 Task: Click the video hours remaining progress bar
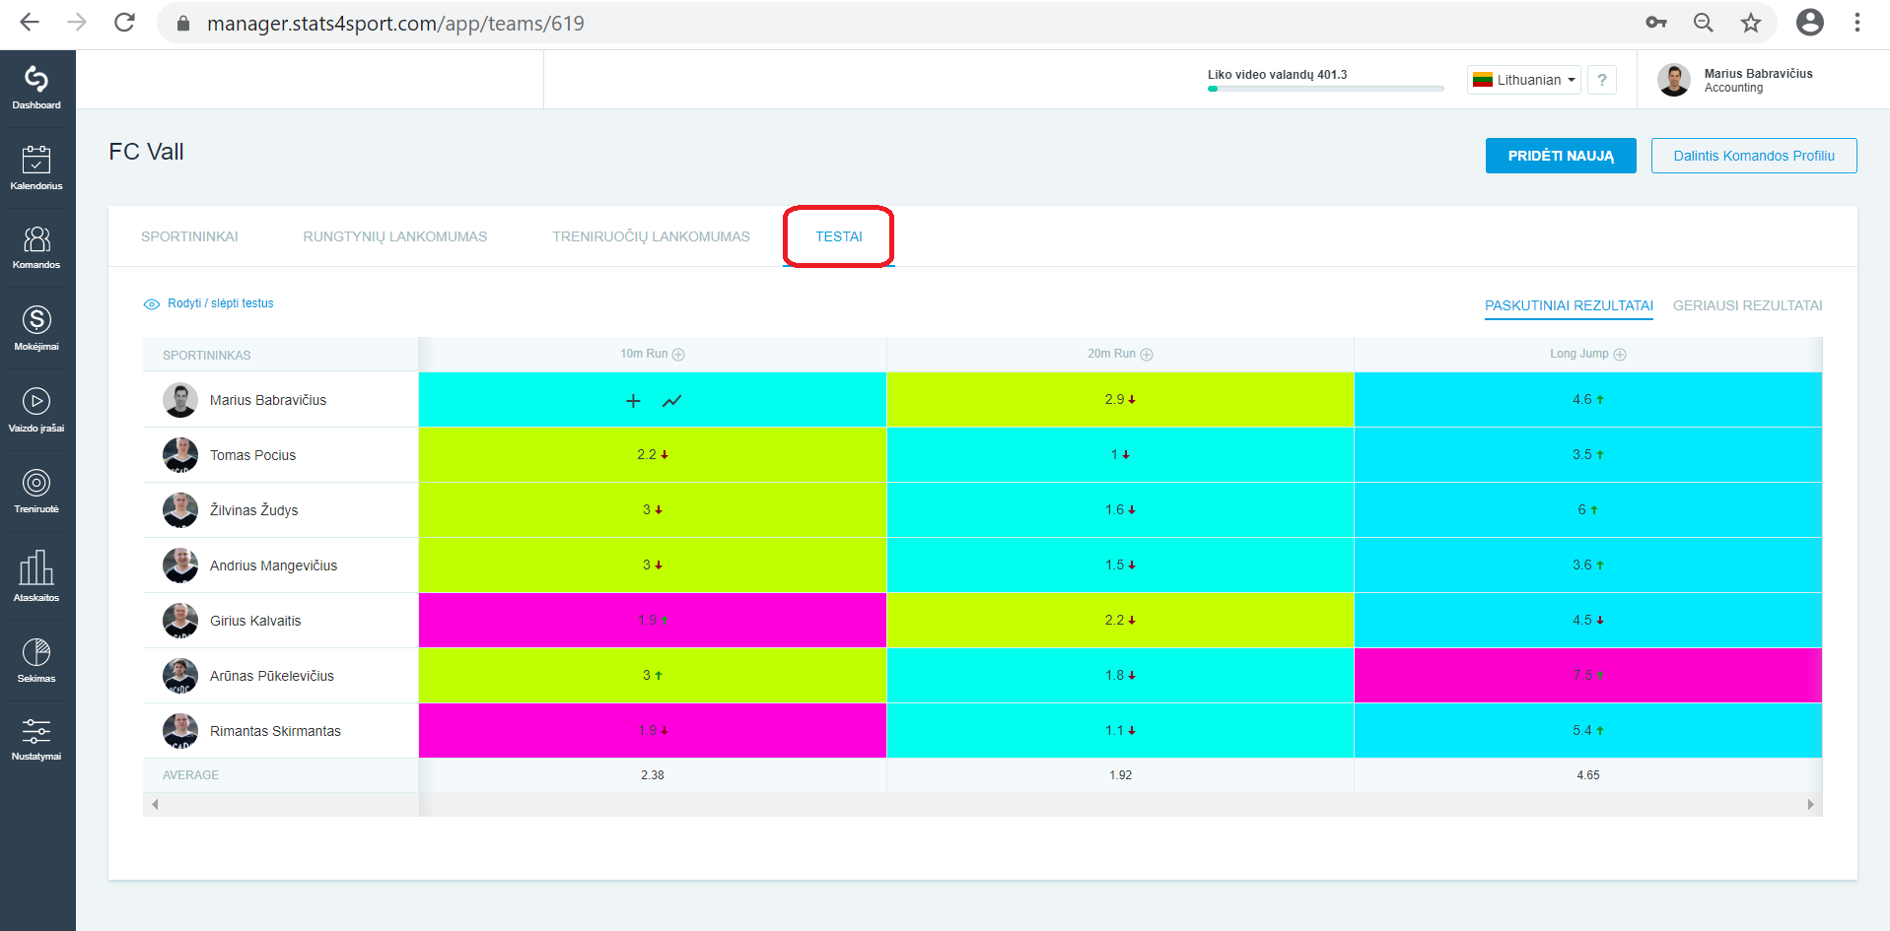(x=1325, y=89)
